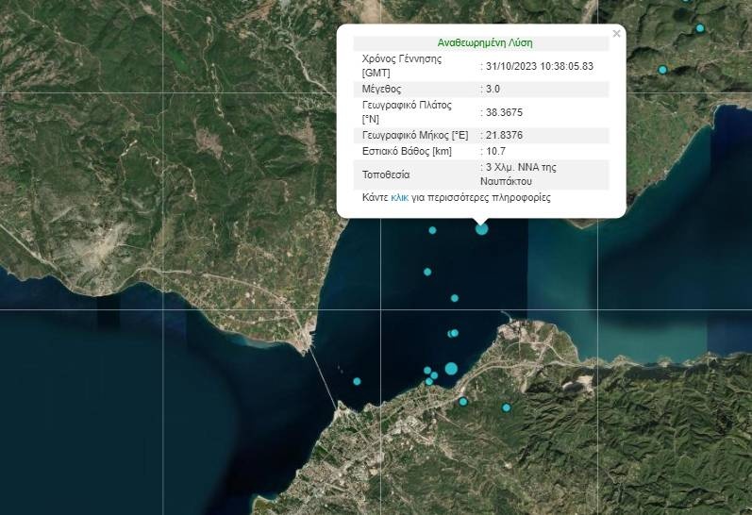This screenshot has height=515, width=752.
Task: Click the focal depth value 10.7
Action: (x=496, y=151)
